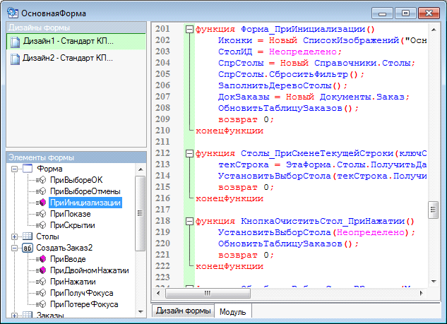The width and height of the screenshot is (447, 324).
Task: Click the code editor horizontal scrollbar thumb
Action: tap(208, 293)
